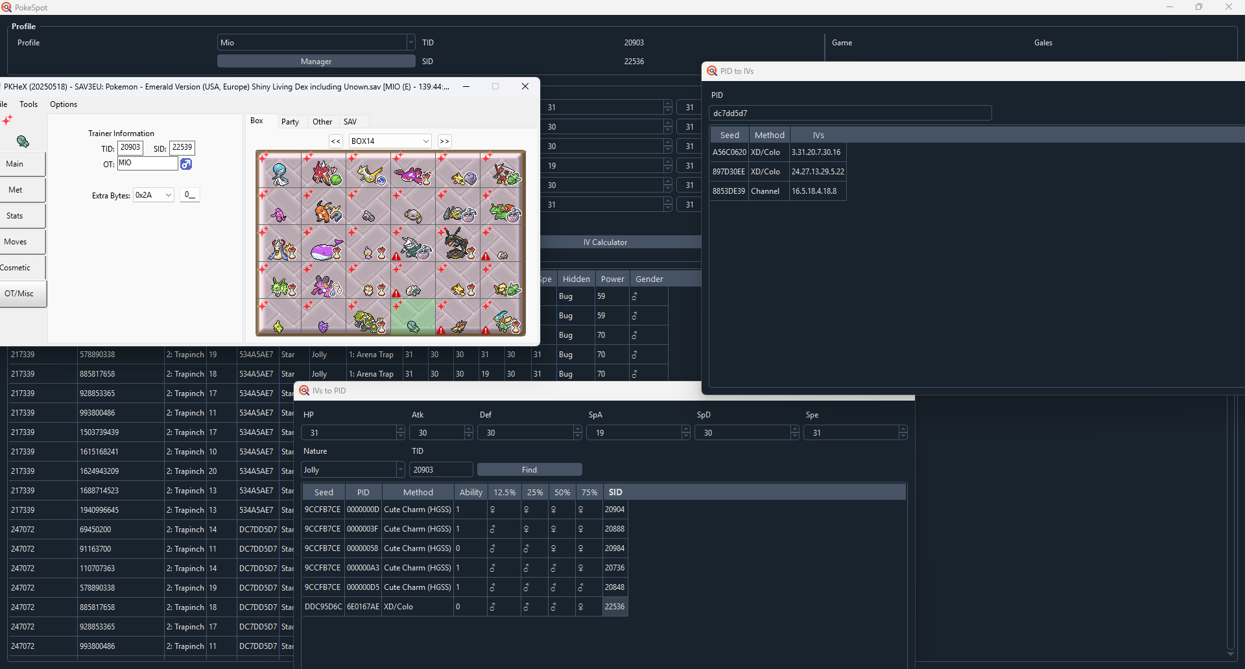Click the male gender symbol beside the OT field

click(186, 164)
